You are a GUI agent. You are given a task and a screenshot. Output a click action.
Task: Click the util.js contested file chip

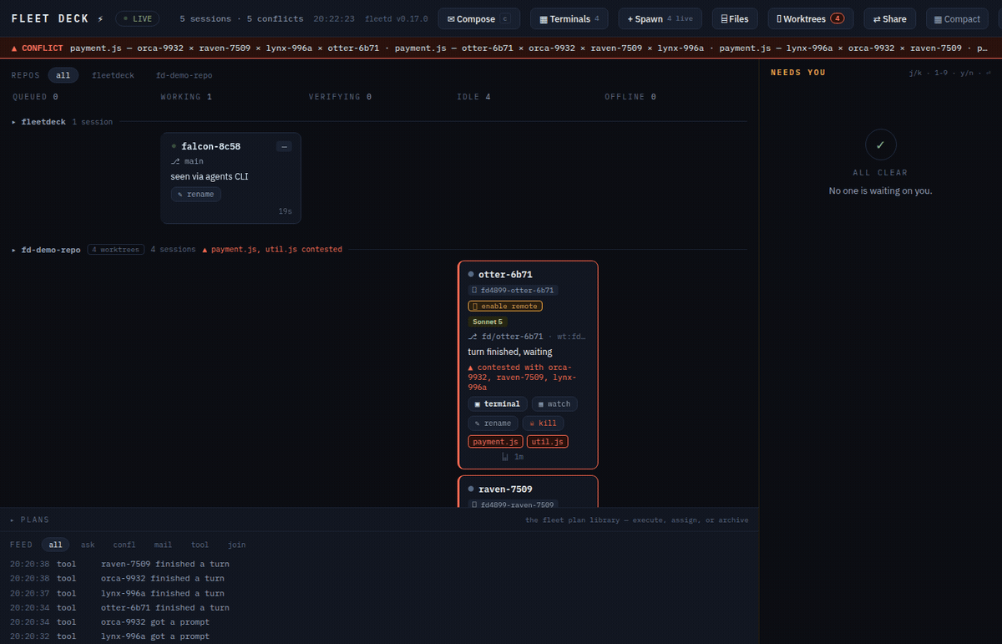coord(548,442)
